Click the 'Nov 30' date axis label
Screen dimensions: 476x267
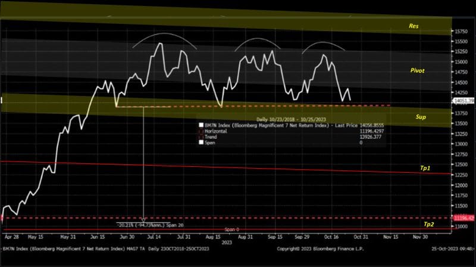click(421, 237)
